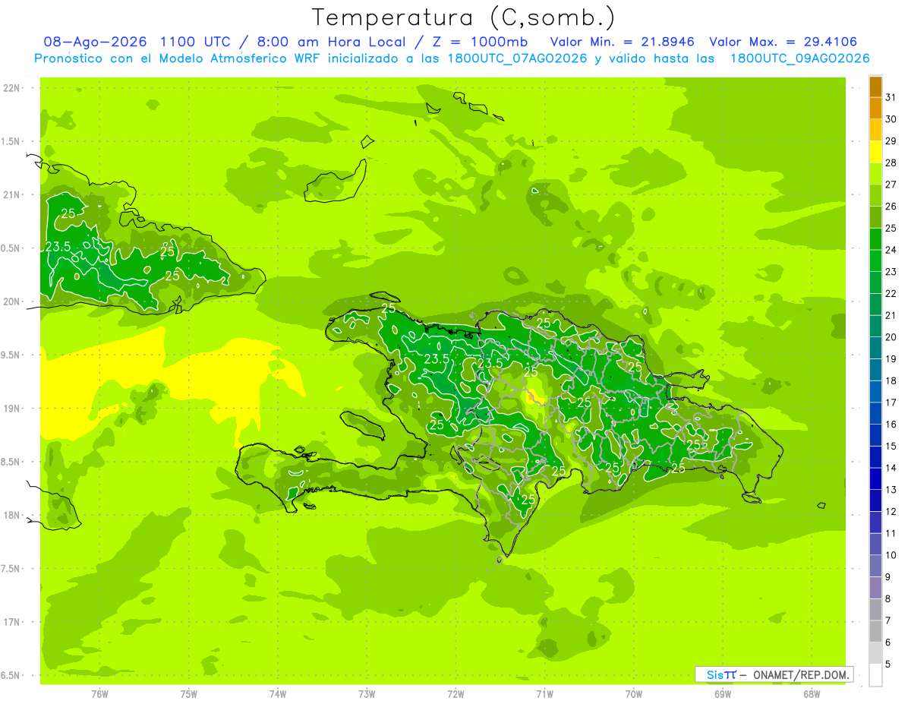Screen dimensions: 911x704
Task: Click the '1100 UTC' time label
Action: pyautogui.click(x=196, y=41)
